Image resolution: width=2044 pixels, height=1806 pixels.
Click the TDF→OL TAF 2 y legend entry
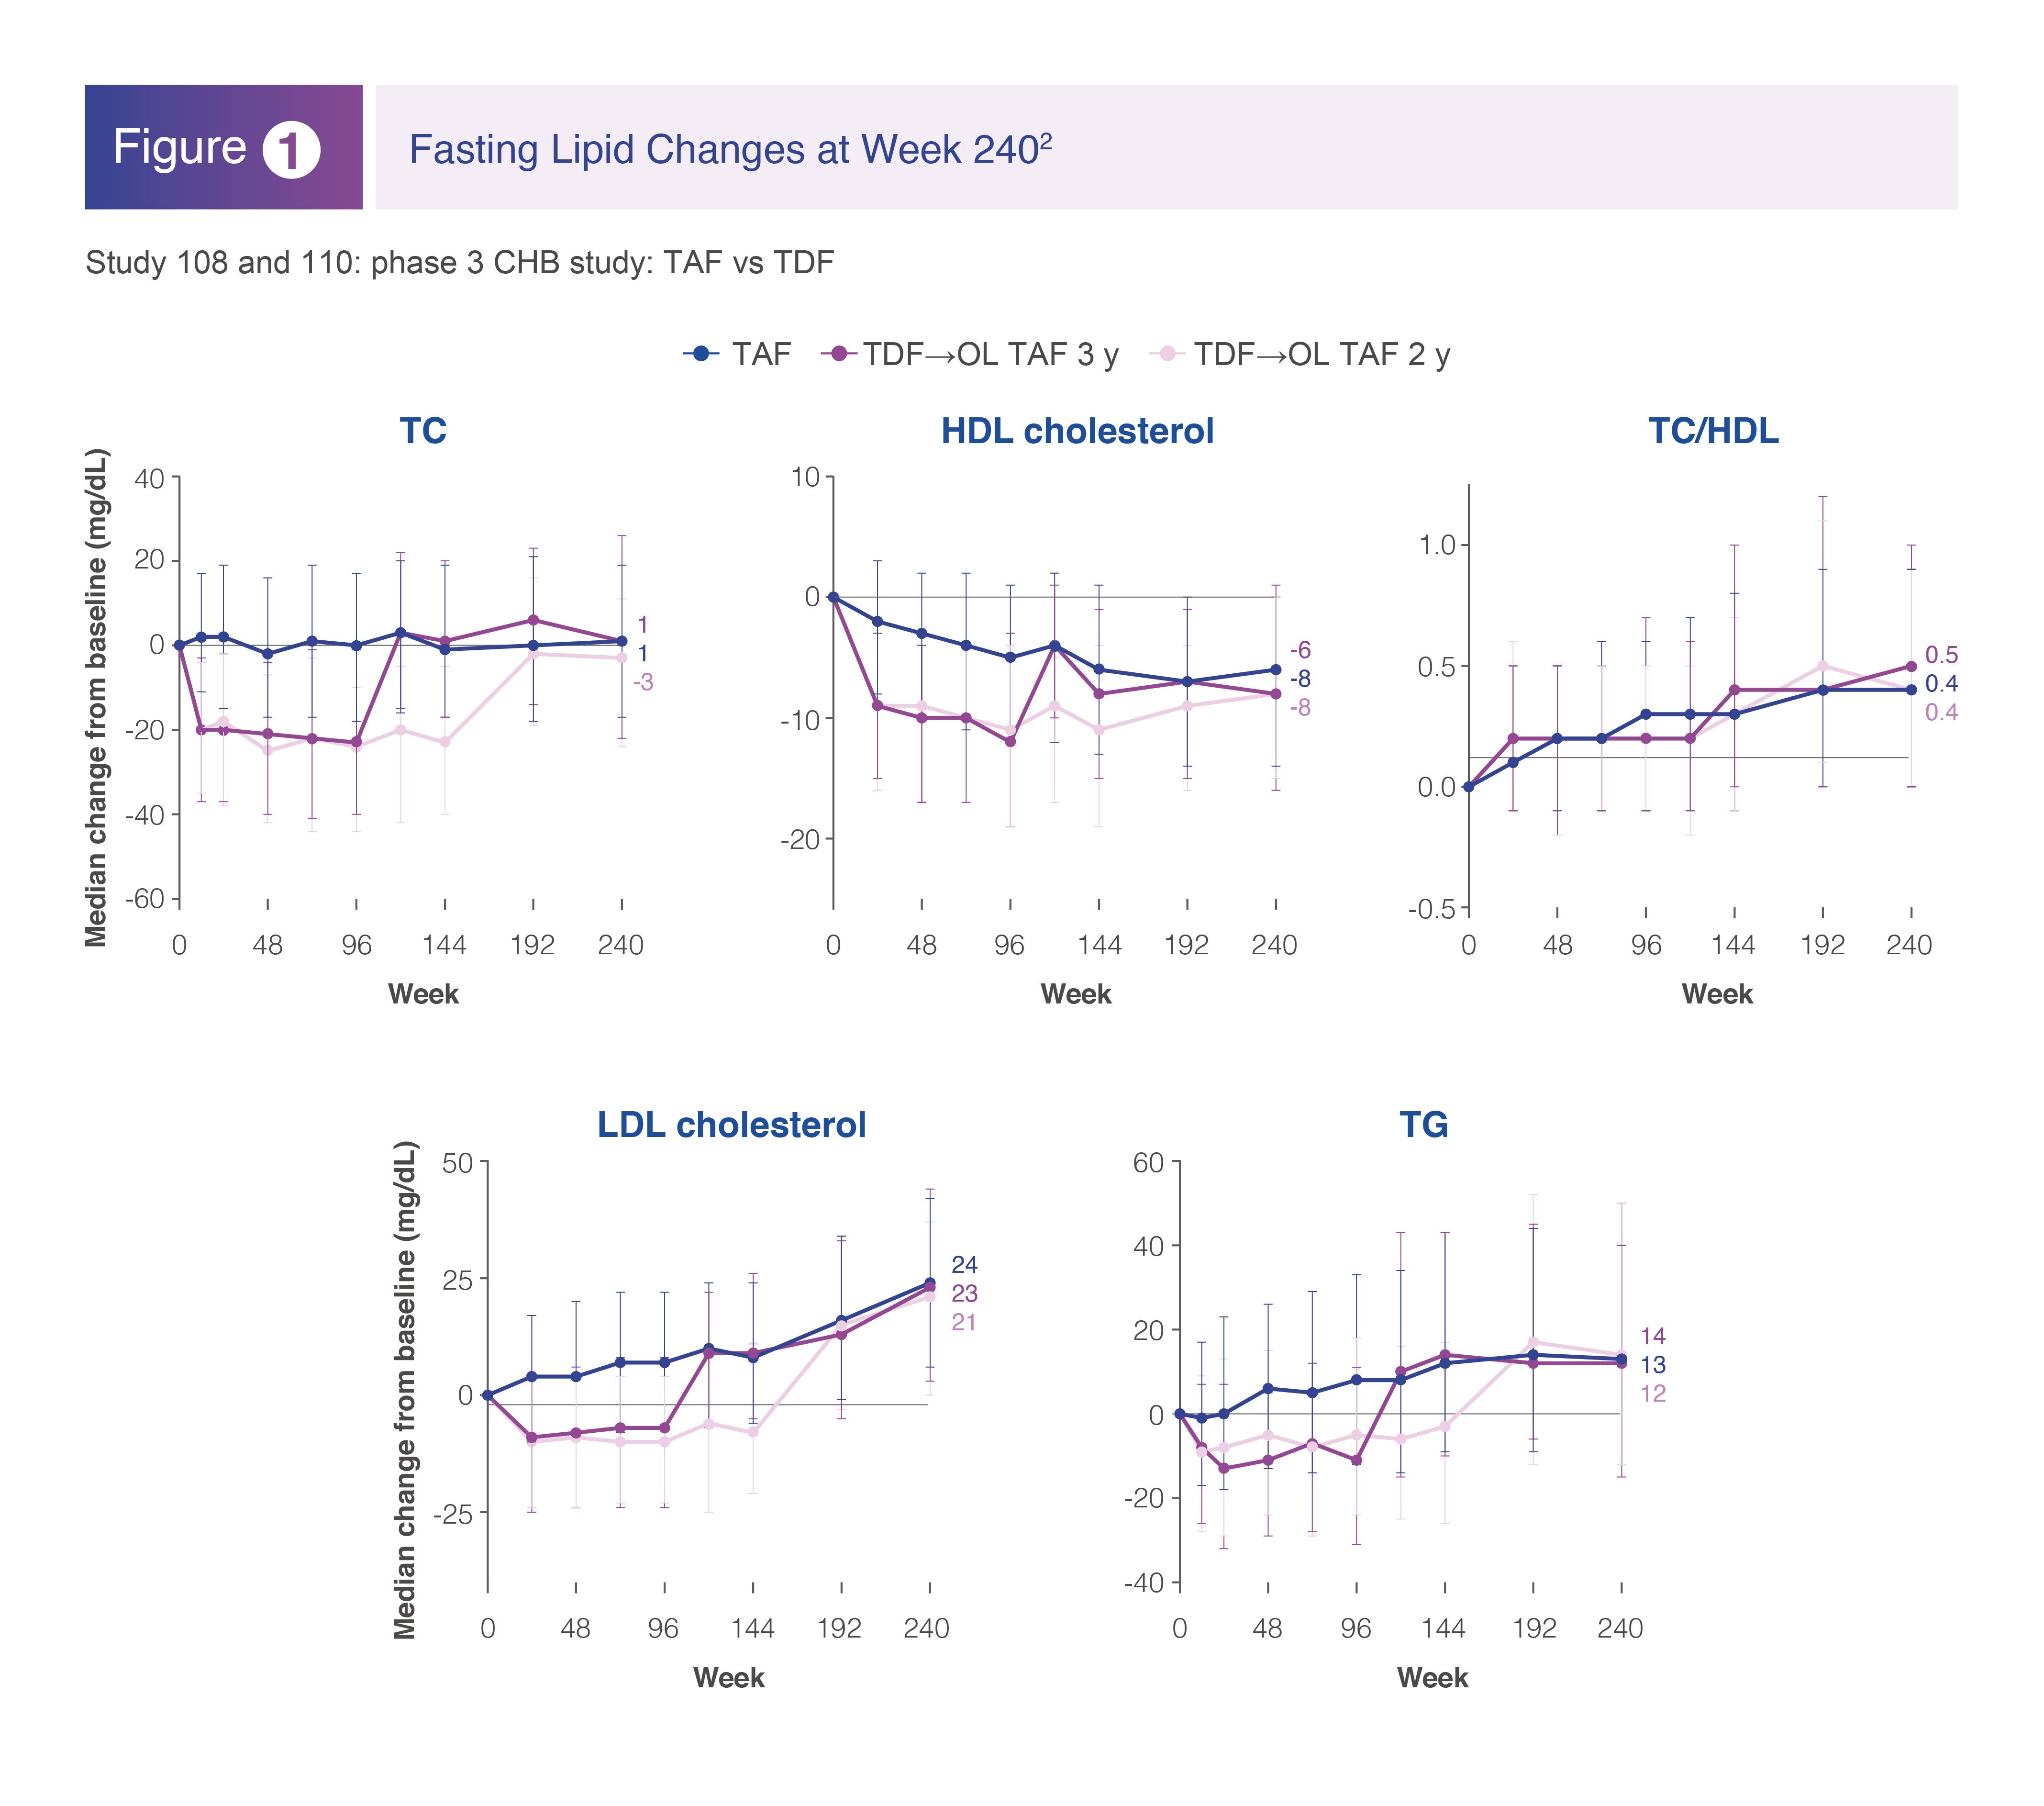point(1300,354)
